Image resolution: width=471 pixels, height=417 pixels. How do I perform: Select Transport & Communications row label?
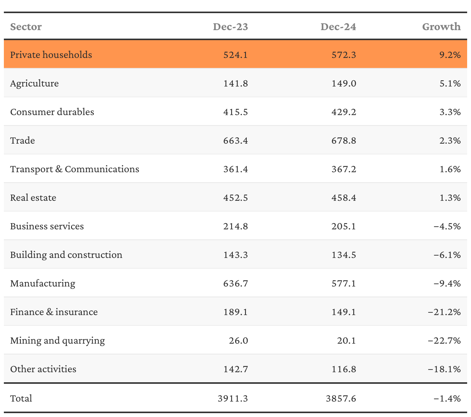(75, 169)
